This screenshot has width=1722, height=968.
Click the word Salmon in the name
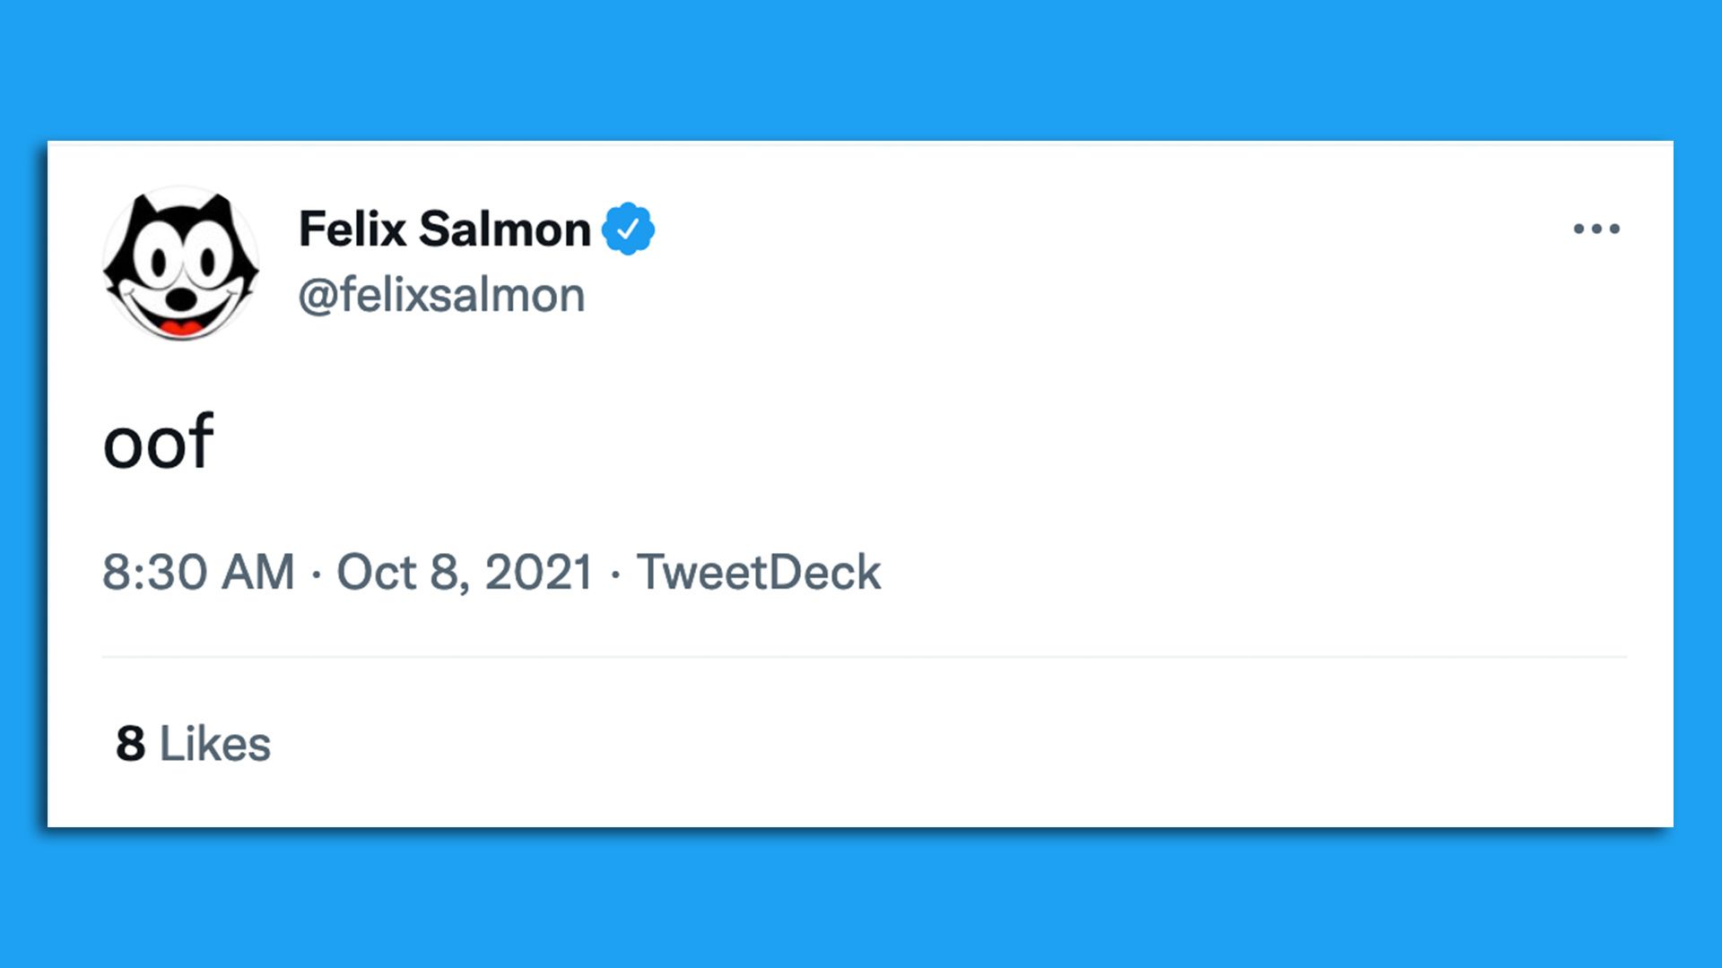pyautogui.click(x=505, y=229)
